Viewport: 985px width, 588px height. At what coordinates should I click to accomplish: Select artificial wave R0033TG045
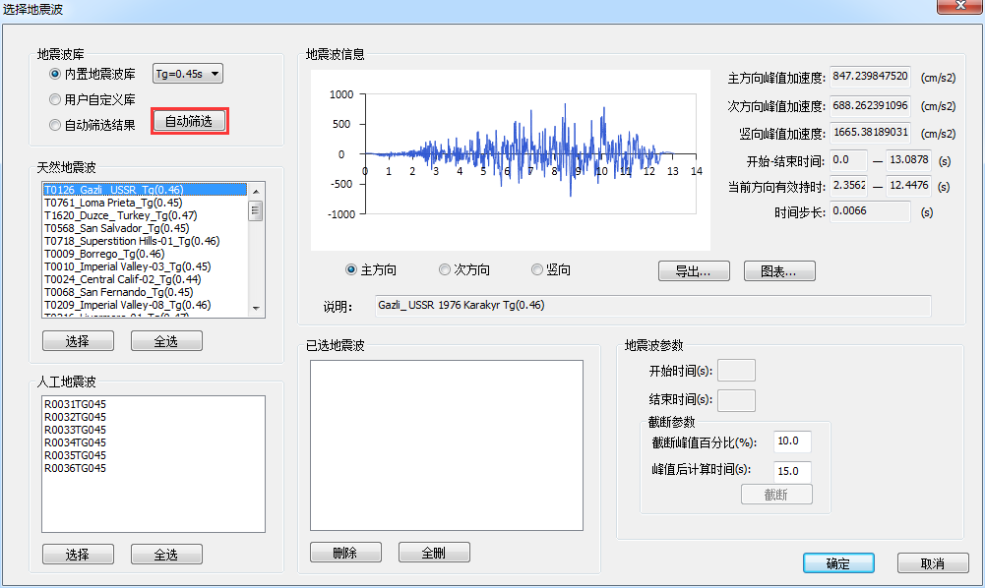click(x=75, y=430)
